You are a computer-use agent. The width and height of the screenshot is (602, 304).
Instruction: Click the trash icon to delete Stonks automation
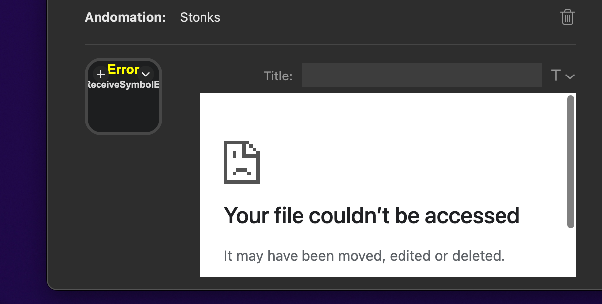tap(567, 17)
